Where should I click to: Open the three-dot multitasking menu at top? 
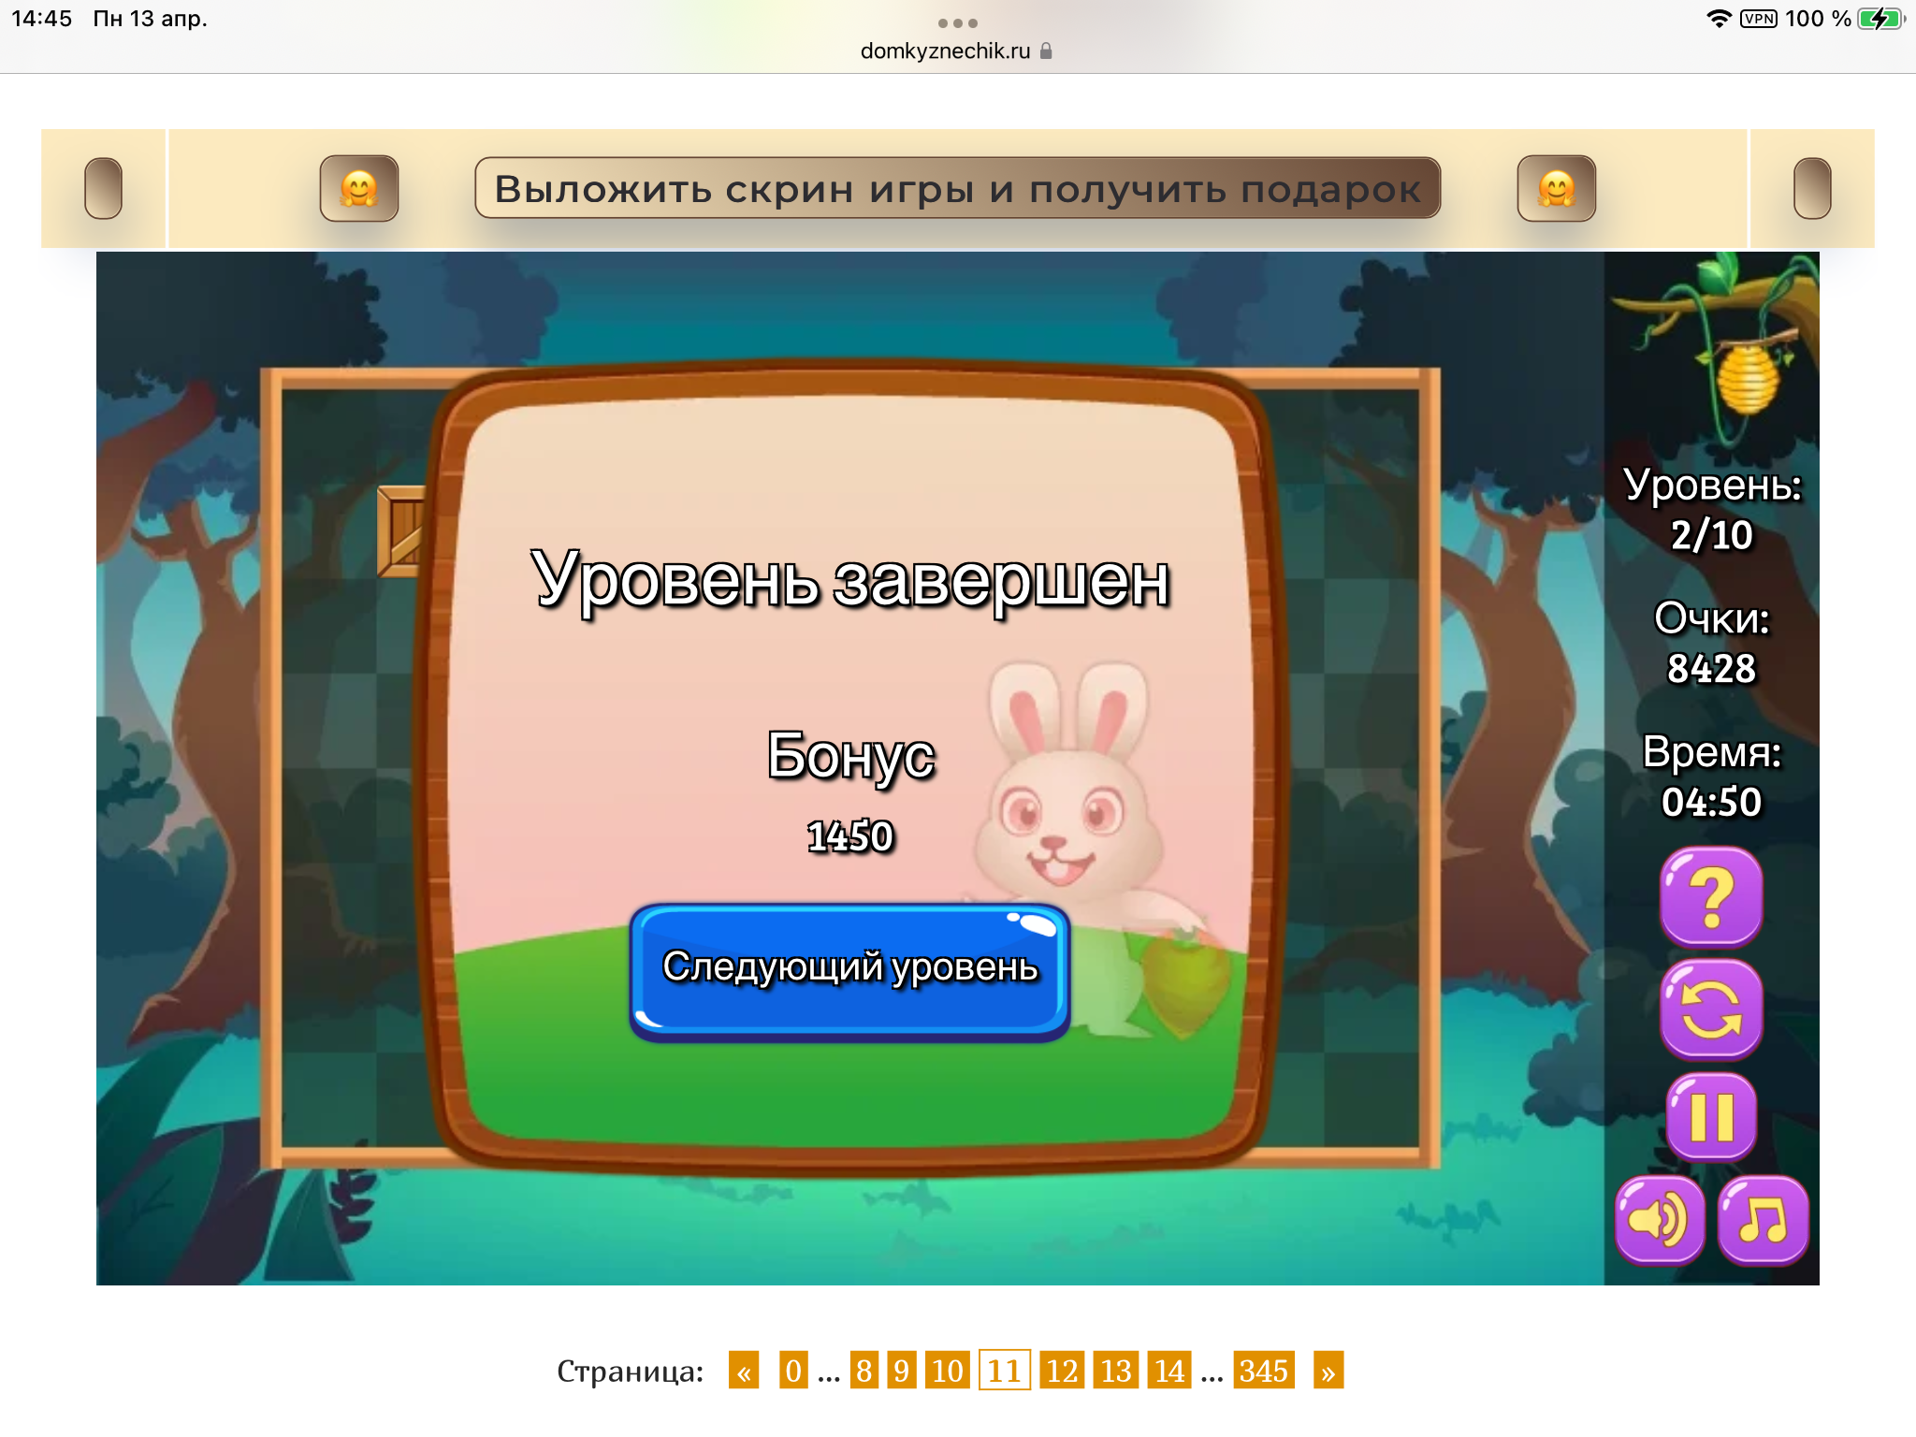[x=957, y=22]
